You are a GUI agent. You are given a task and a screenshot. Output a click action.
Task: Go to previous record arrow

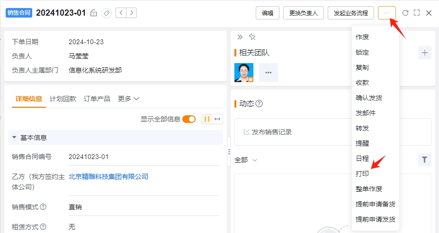(x=121, y=13)
